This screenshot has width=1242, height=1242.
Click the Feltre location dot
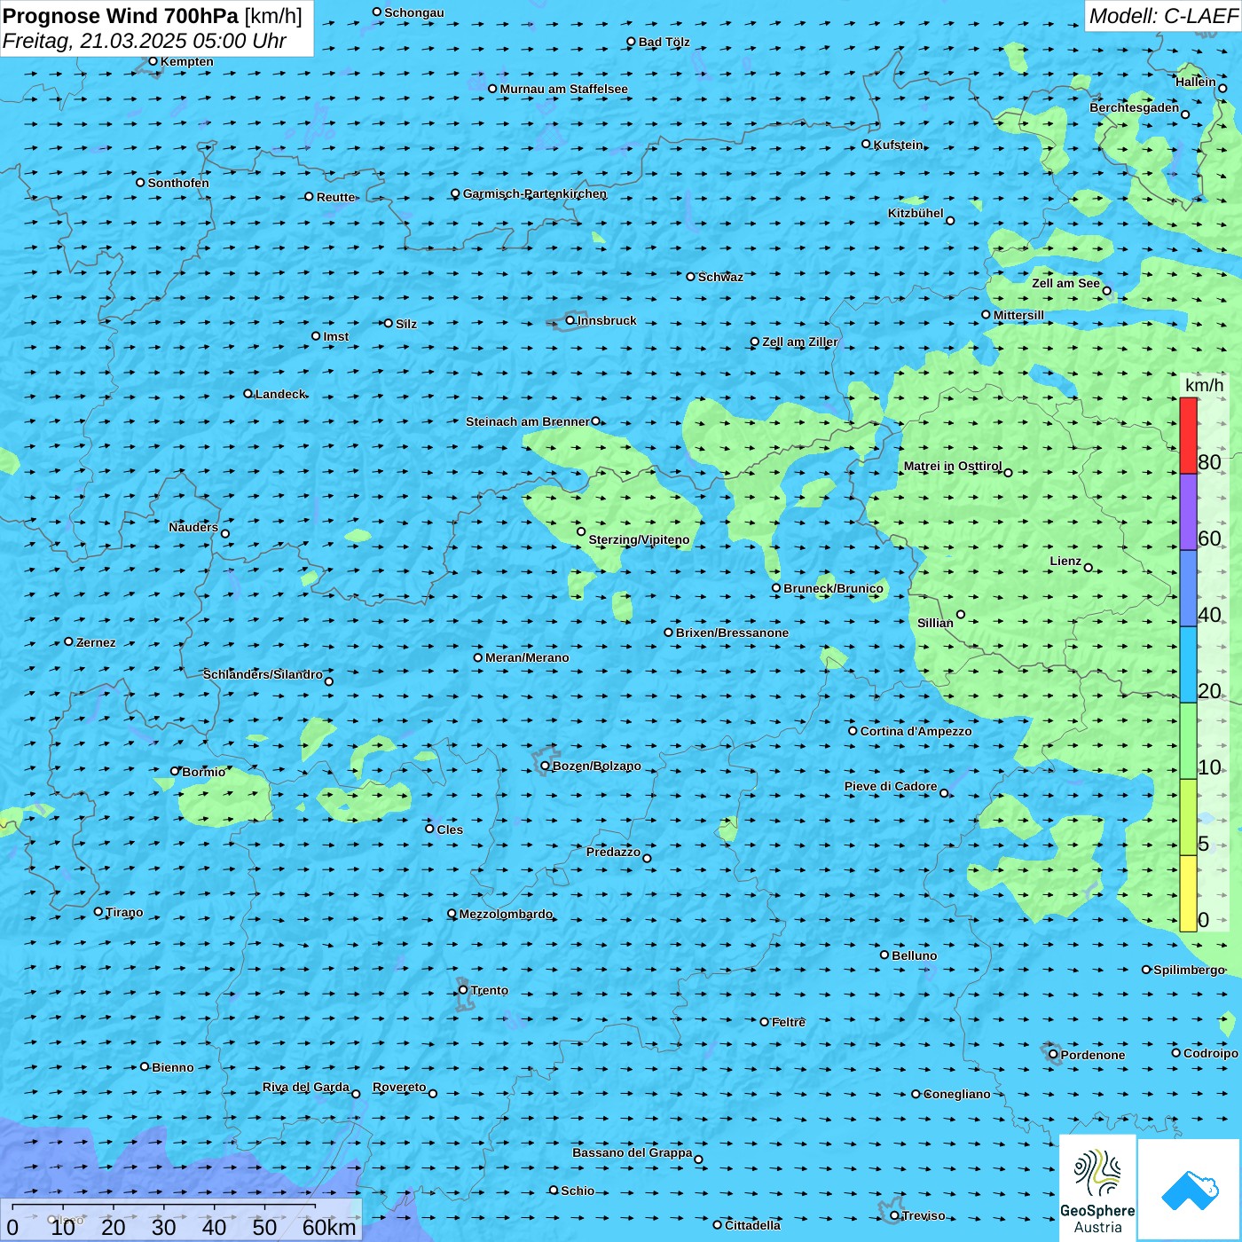coord(764,1022)
